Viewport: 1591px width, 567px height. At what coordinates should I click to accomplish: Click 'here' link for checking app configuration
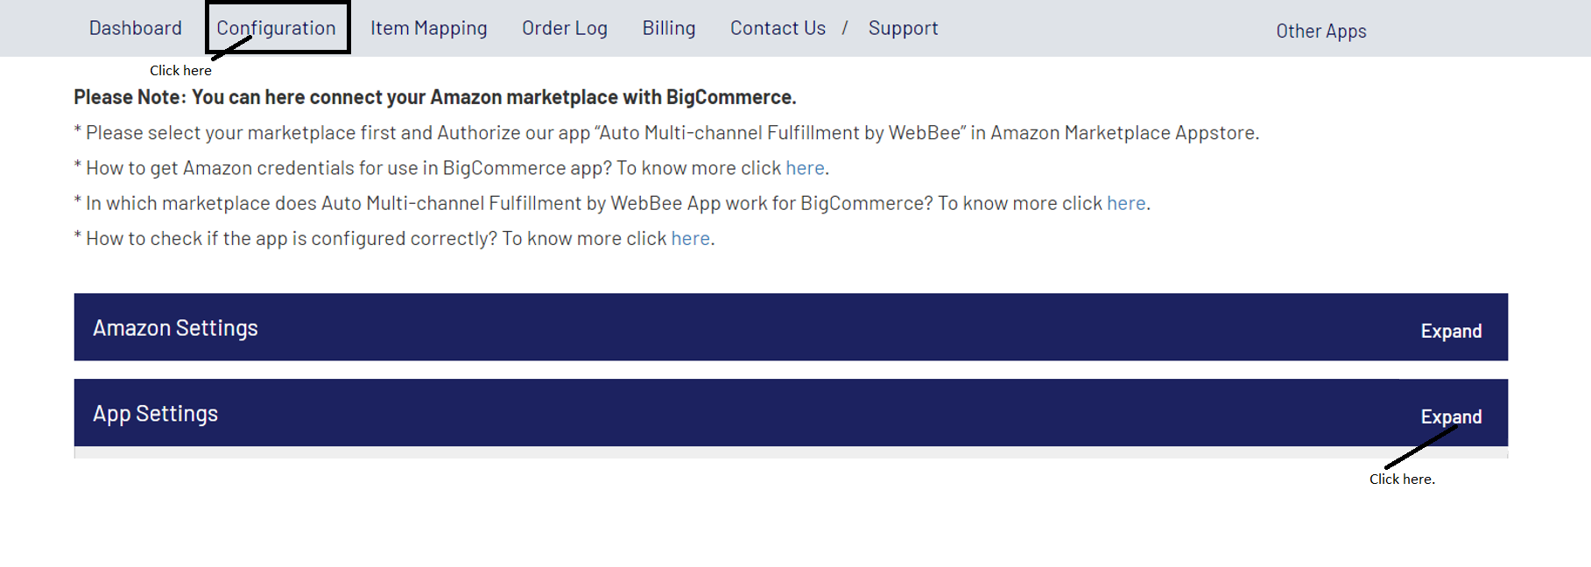coord(690,239)
